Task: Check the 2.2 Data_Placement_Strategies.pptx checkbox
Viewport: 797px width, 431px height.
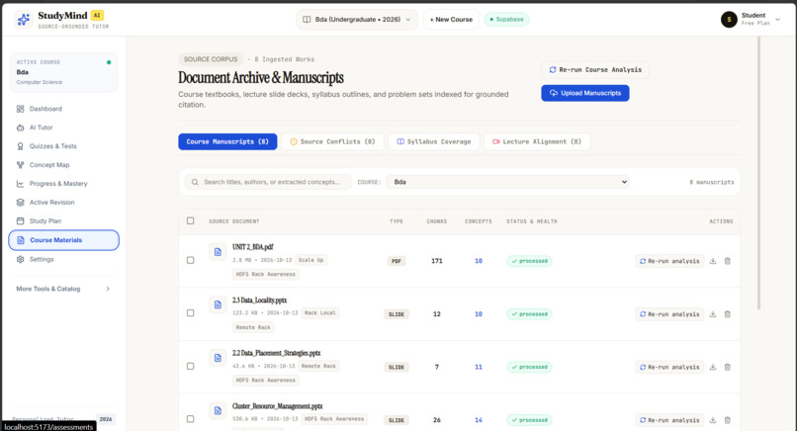Action: (190, 366)
